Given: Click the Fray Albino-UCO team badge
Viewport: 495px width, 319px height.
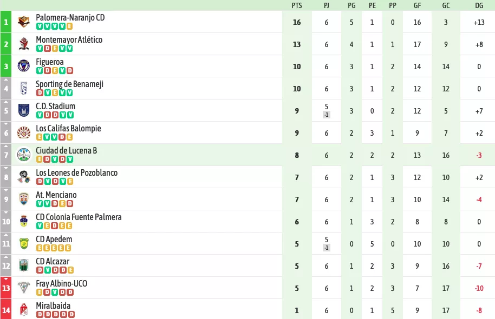Looking at the screenshot, I should (x=24, y=288).
